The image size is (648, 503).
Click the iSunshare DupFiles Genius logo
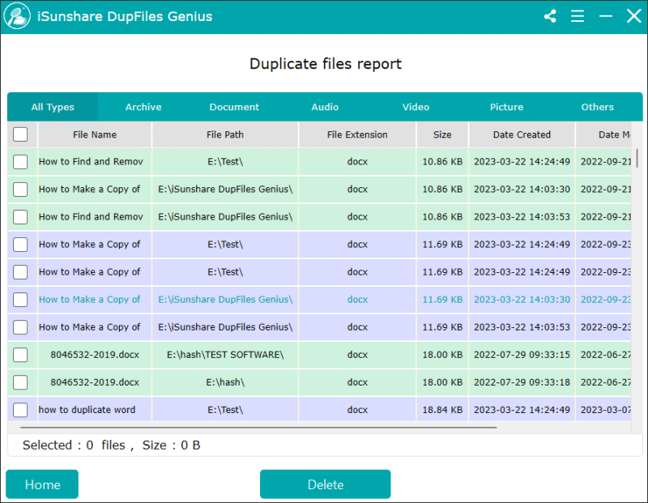click(17, 15)
